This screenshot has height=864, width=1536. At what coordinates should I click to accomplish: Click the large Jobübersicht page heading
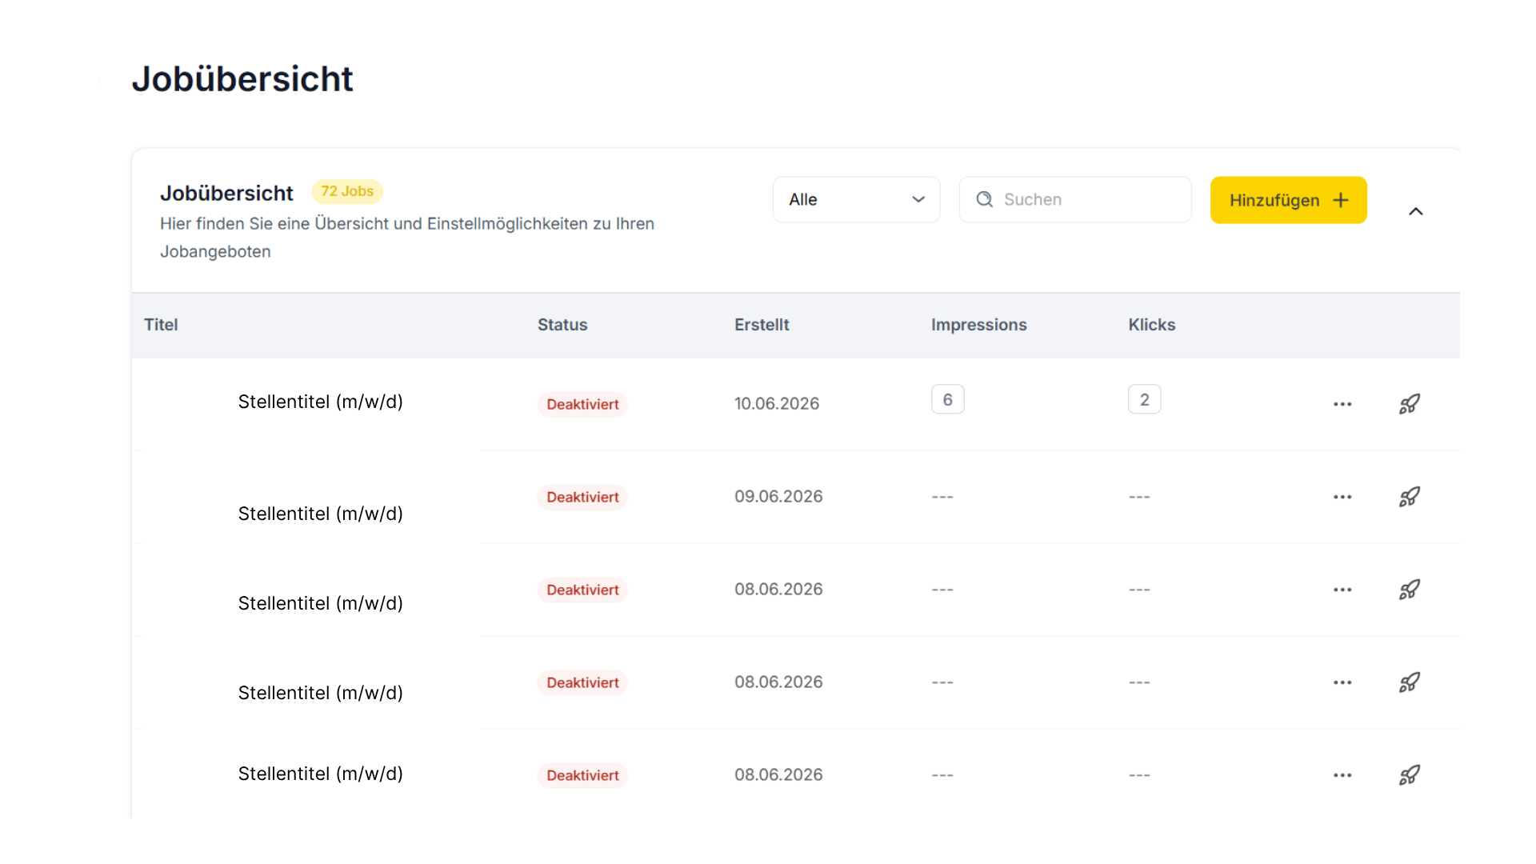point(242,78)
